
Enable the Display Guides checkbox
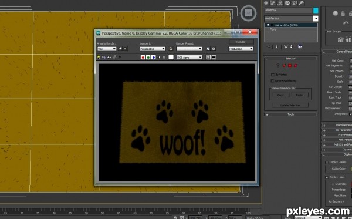pos(327,162)
